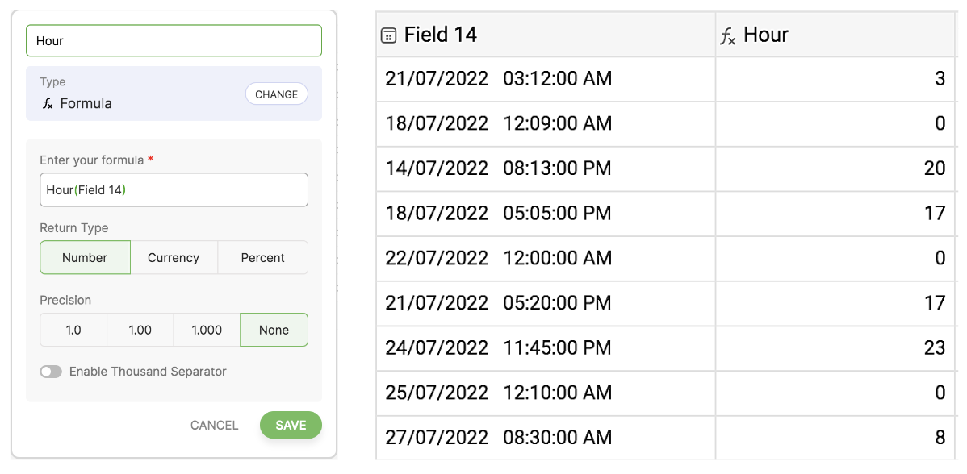Select Number return type
The width and height of the screenshot is (967, 474).
click(x=85, y=258)
